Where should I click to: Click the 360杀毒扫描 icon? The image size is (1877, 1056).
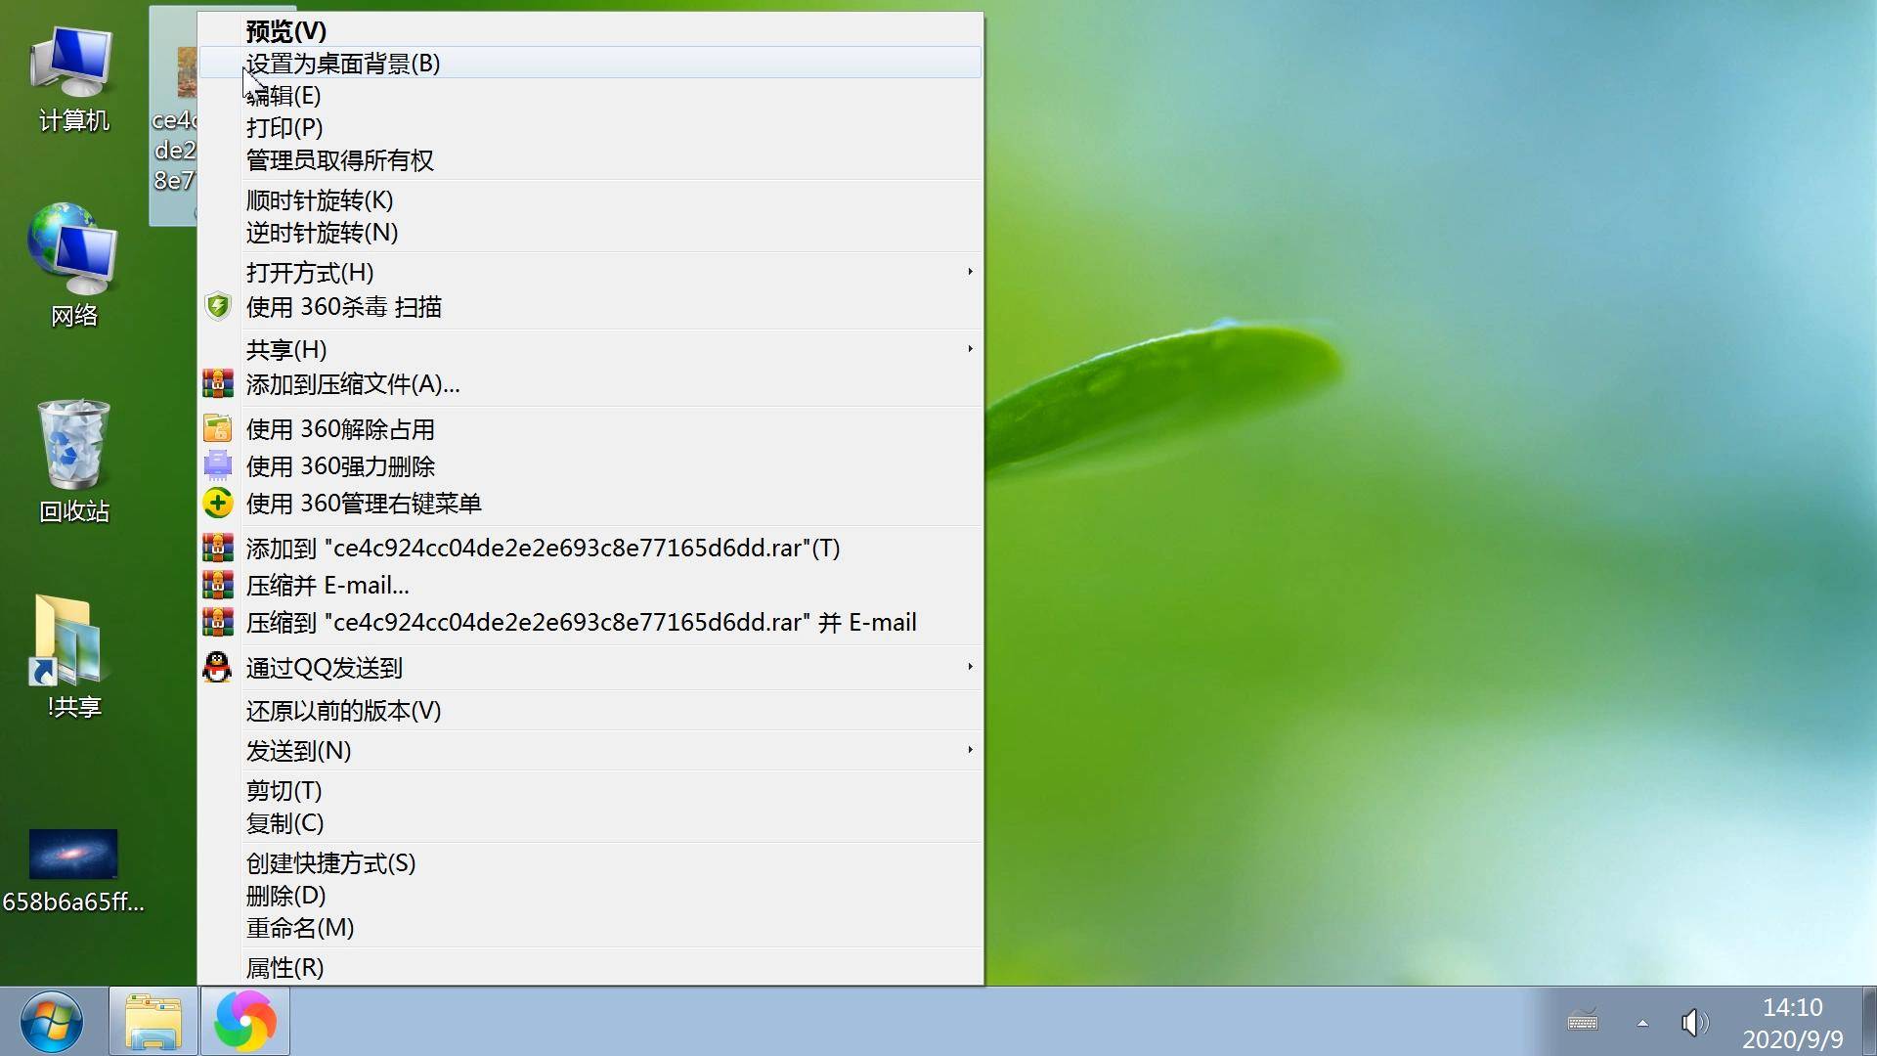(x=217, y=307)
